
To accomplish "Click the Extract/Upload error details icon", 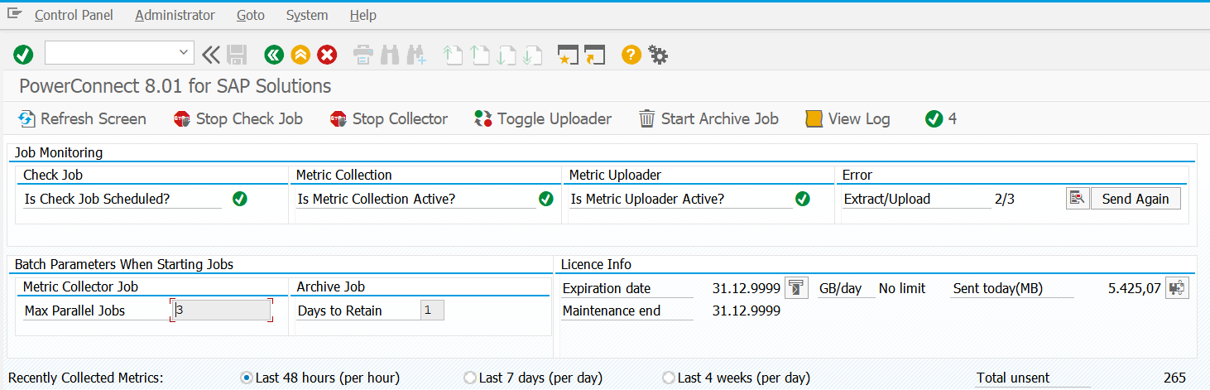I will click(1077, 199).
